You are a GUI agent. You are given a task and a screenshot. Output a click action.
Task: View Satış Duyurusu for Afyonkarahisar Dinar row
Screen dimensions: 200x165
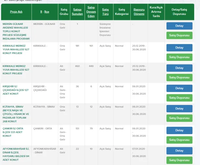[x=179, y=160]
